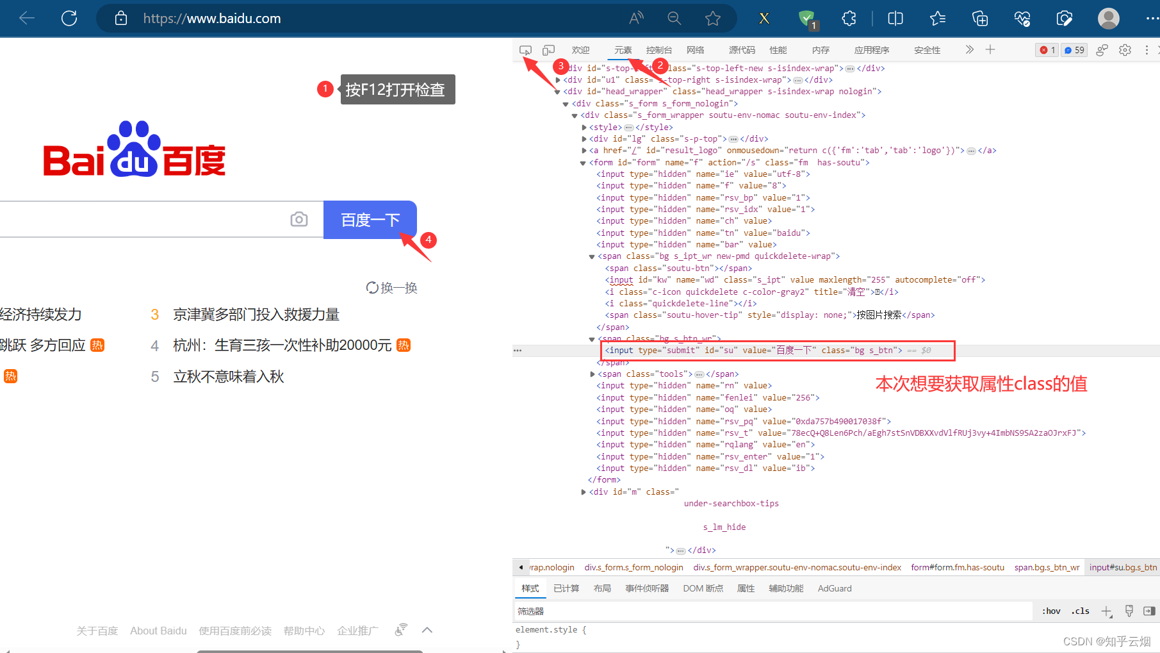The width and height of the screenshot is (1160, 653).
Task: Click the Baidu logo image
Action: pos(134,149)
